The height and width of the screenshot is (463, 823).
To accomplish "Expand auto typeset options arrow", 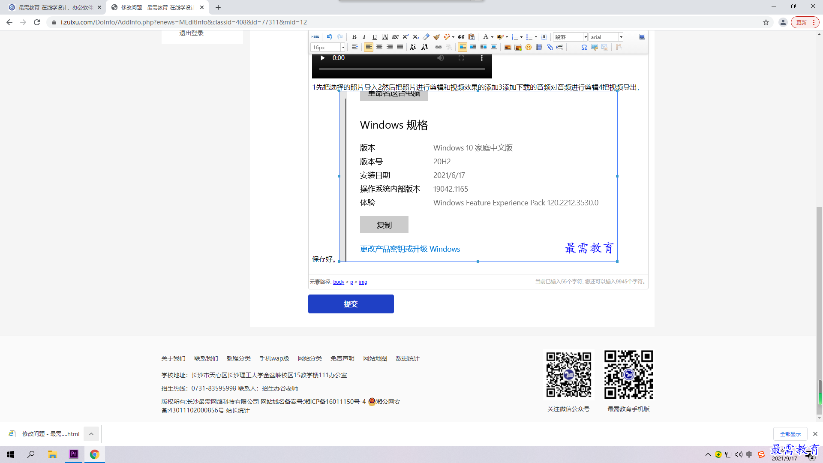I will (x=453, y=37).
